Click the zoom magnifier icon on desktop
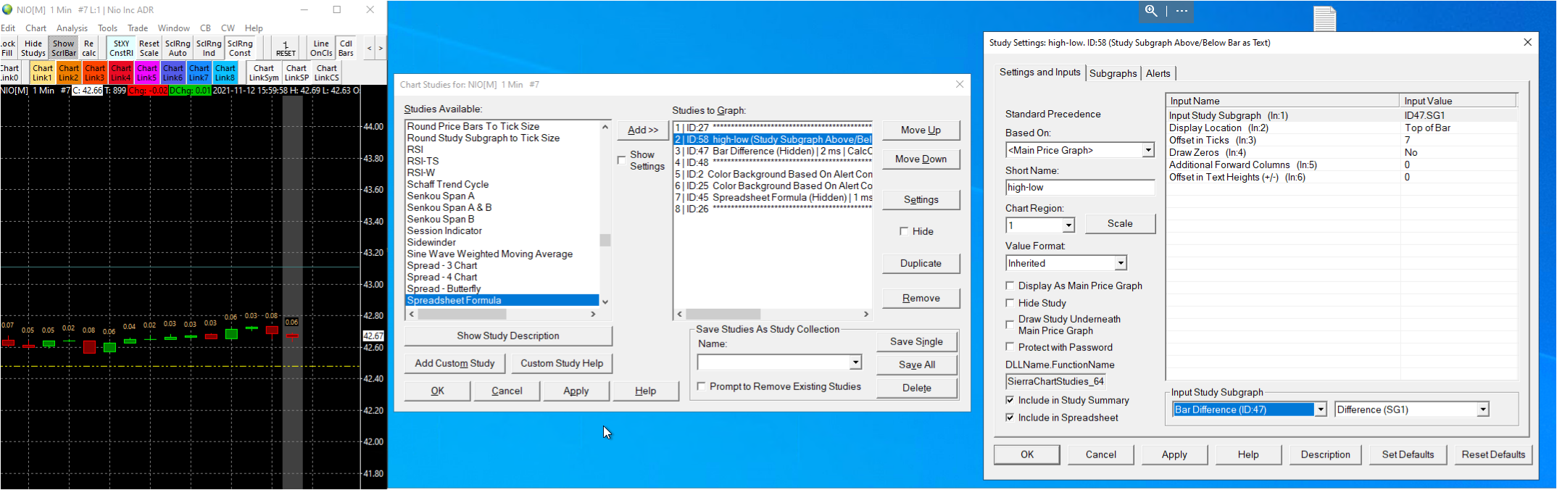Screen dimensions: 1557x490 tap(1151, 11)
